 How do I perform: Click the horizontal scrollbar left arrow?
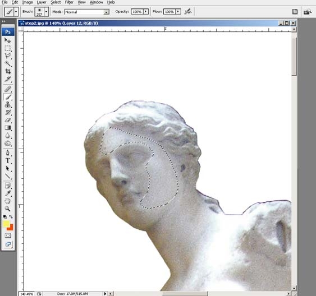111,294
